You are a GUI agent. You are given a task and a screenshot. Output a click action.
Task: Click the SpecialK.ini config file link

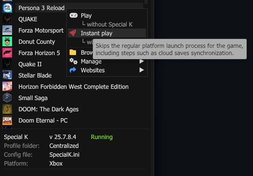(x=65, y=155)
